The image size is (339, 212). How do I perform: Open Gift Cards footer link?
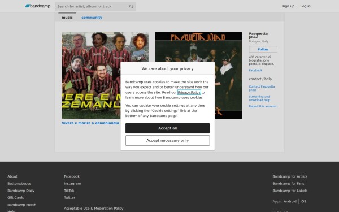click(16, 198)
